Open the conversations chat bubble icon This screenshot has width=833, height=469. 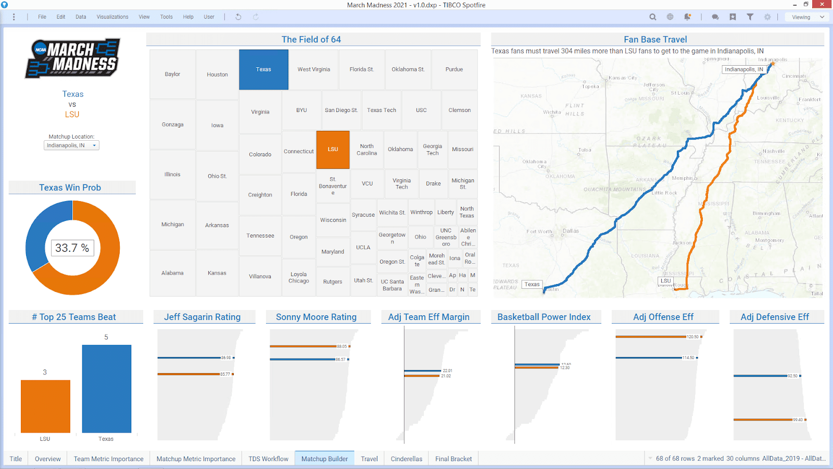point(715,17)
